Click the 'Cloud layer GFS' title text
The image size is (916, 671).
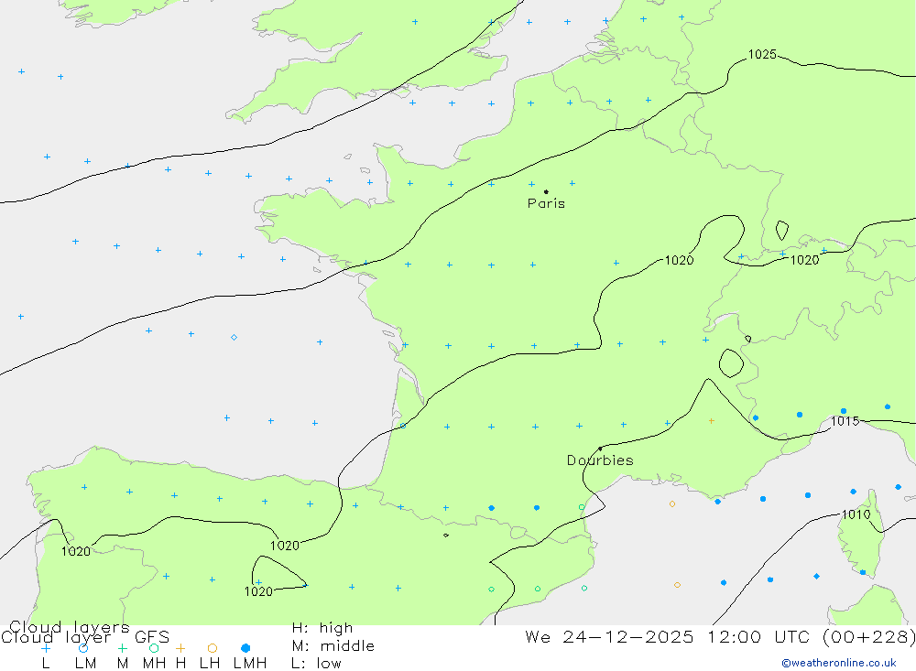[85, 636]
